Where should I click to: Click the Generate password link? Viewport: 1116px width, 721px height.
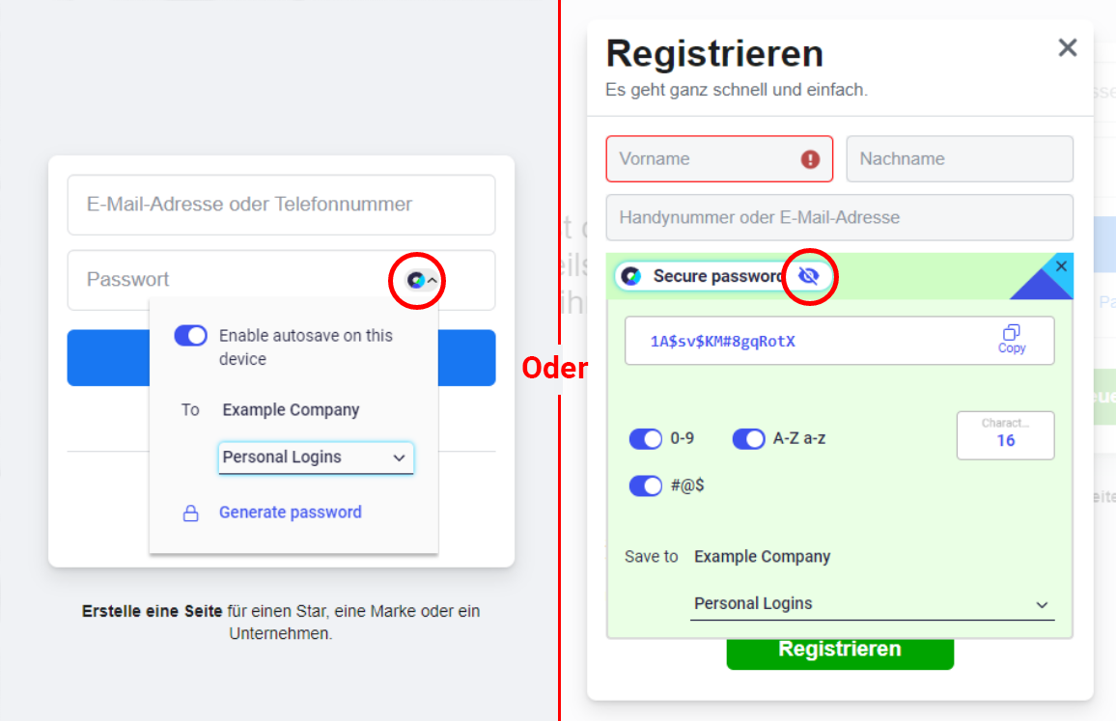point(291,513)
